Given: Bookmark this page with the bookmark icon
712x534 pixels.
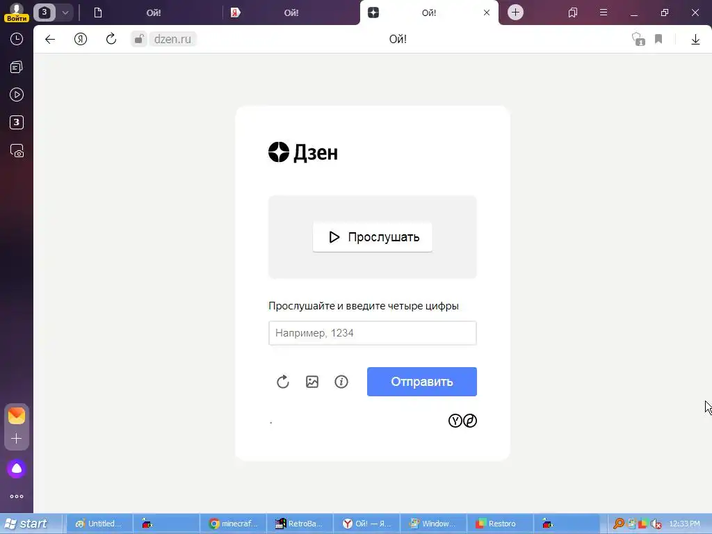Looking at the screenshot, I should [658, 39].
